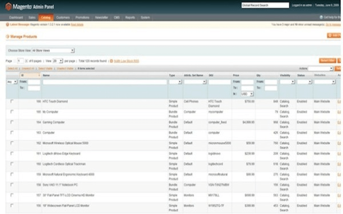The width and height of the screenshot is (343, 214).
Task: Open the Newsletter menu
Action: (x=101, y=17)
